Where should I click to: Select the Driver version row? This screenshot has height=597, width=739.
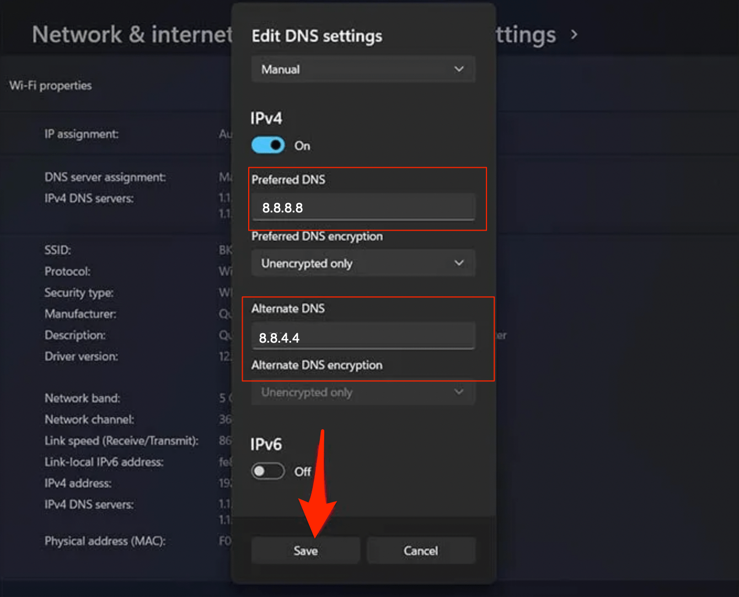pos(81,356)
